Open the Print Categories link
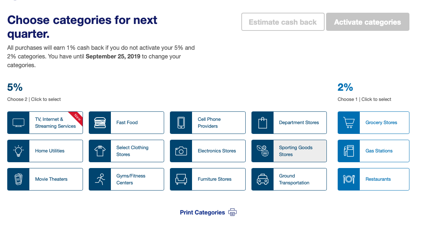This screenshot has height=225, width=425. [x=203, y=212]
